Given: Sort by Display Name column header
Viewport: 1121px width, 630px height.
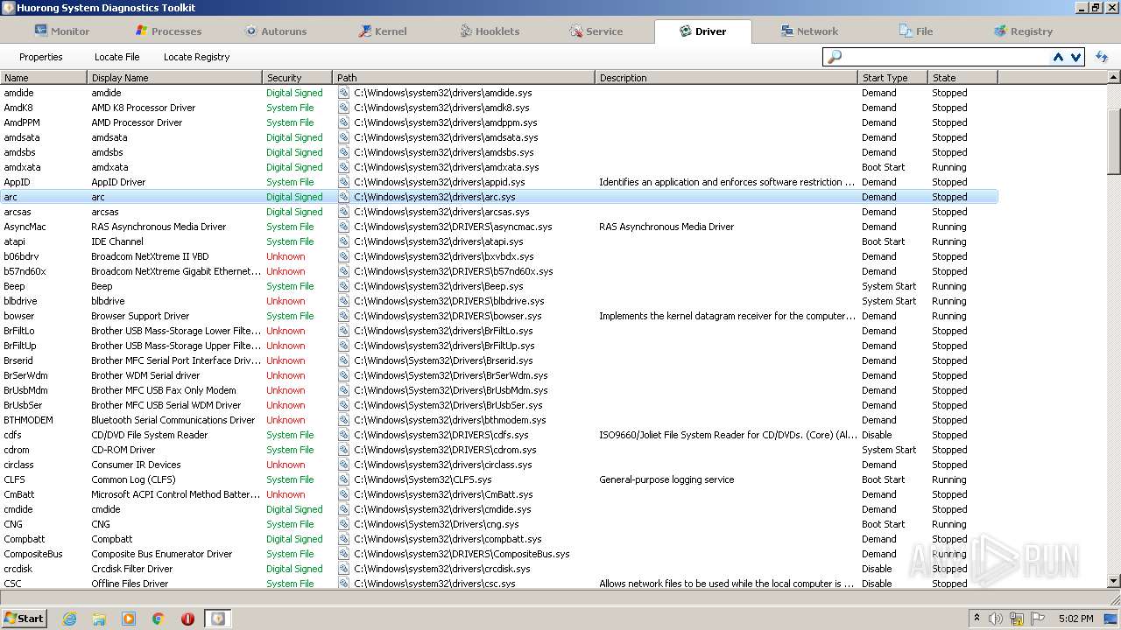Looking at the screenshot, I should (175, 78).
